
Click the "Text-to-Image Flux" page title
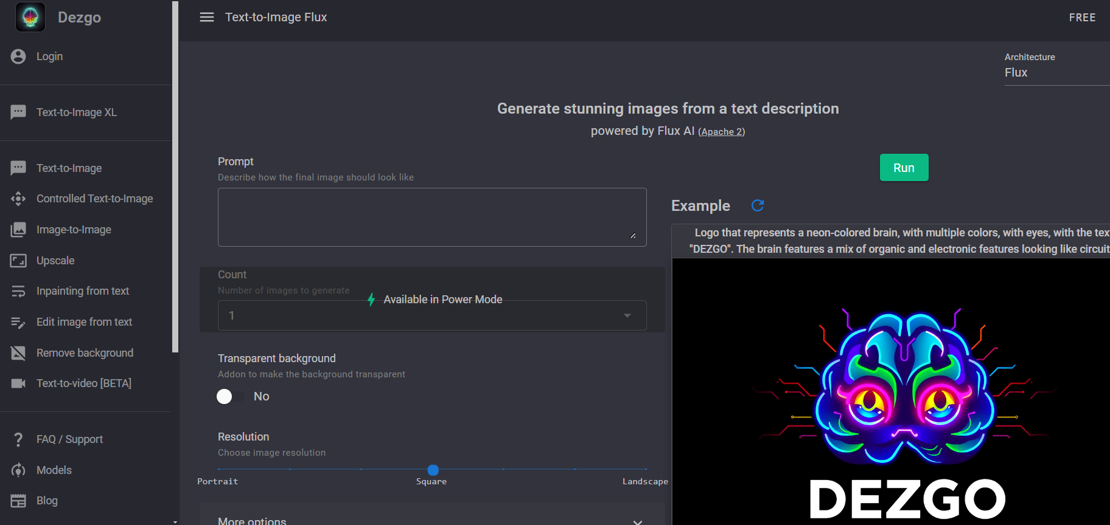pos(276,17)
